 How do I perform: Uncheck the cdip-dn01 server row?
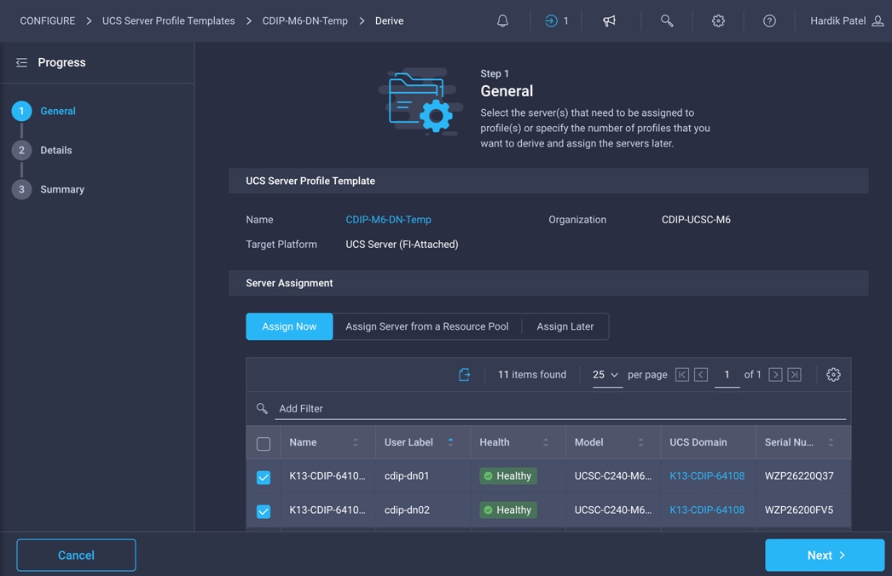pos(264,477)
